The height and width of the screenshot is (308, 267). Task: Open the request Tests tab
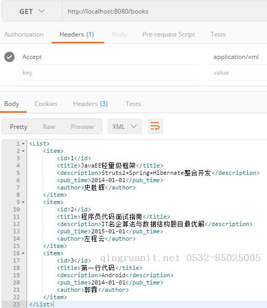tap(218, 34)
